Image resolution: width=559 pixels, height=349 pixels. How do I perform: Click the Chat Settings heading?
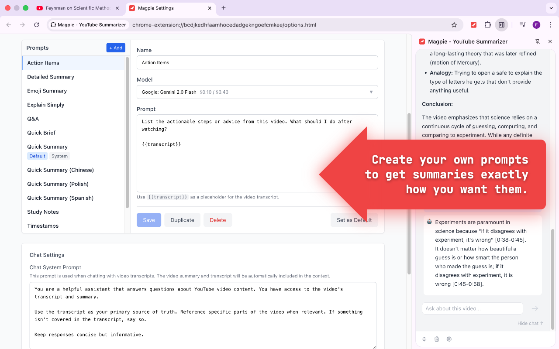pos(47,255)
